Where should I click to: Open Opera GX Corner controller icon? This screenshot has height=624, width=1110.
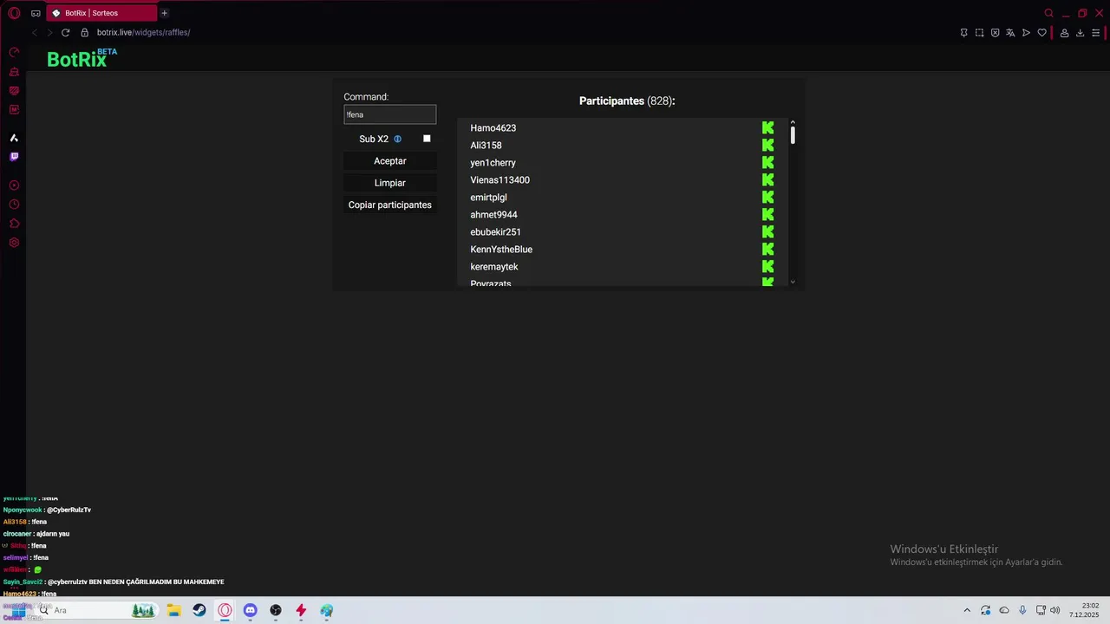coord(36,13)
